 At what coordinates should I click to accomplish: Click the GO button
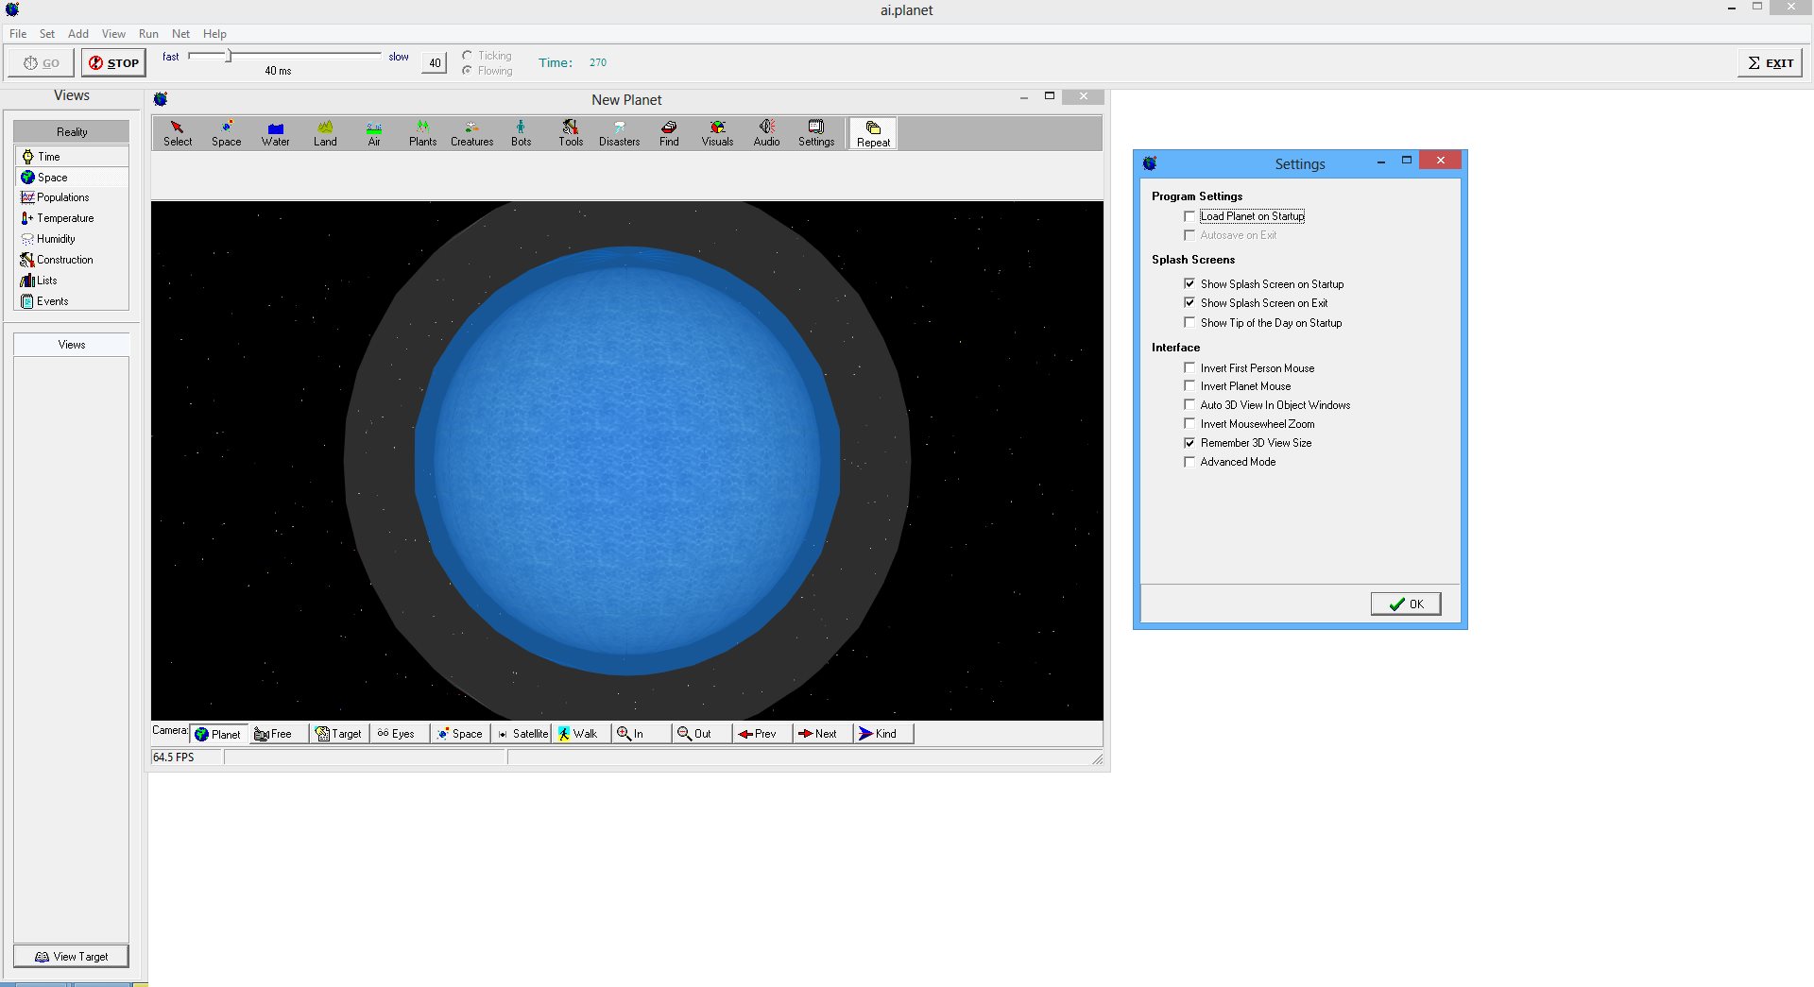(42, 63)
